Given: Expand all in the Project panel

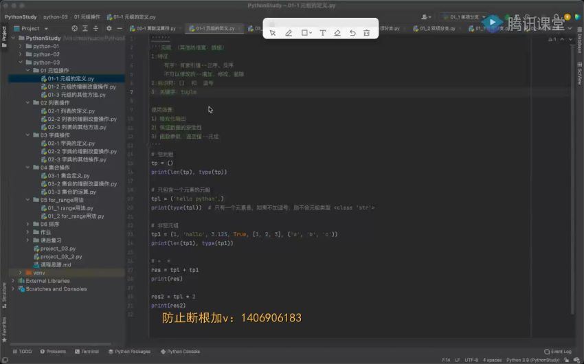Looking at the screenshot, I should 85,28.
